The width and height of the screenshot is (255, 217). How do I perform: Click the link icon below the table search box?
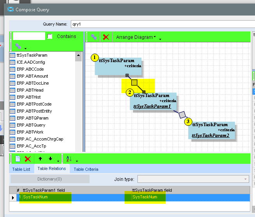(x=18, y=46)
